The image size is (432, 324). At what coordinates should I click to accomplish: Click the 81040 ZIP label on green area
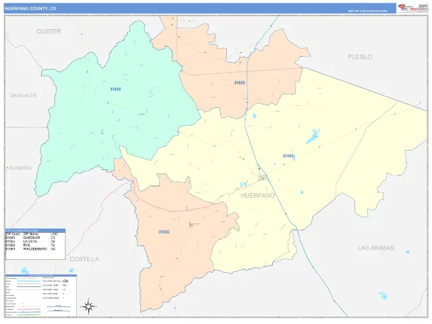(115, 89)
